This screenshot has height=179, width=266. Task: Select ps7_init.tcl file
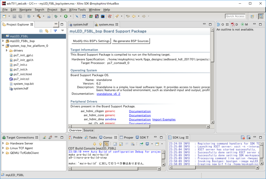point(21,79)
